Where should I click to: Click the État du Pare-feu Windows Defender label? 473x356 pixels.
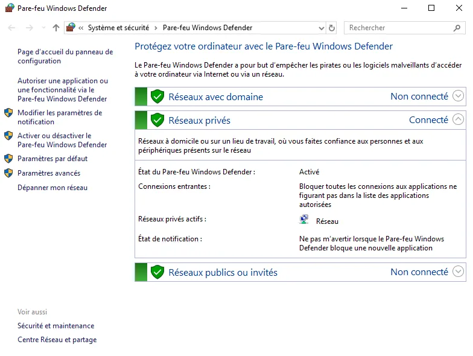[197, 172]
